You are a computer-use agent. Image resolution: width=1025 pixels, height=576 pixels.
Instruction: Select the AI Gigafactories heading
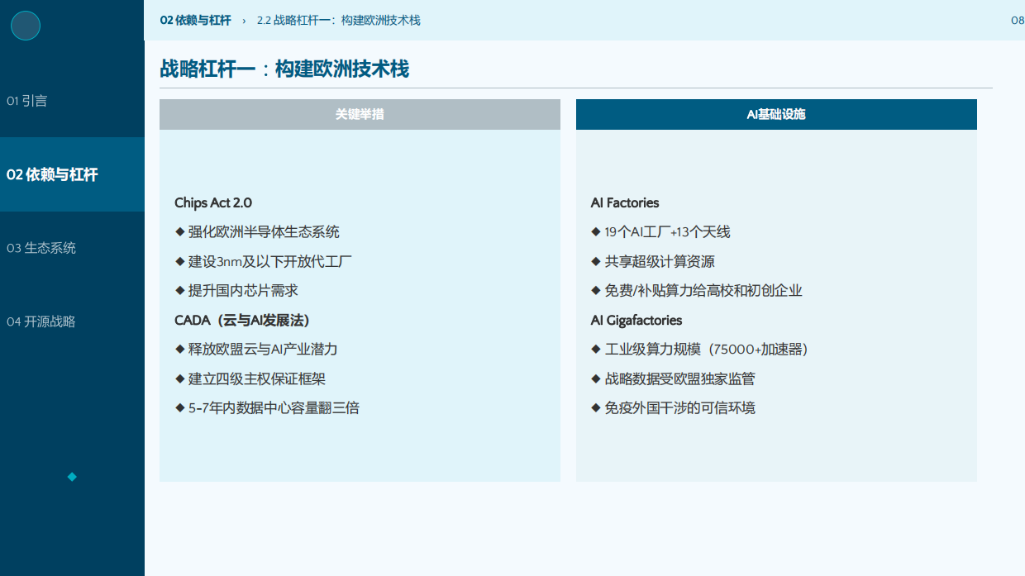[x=636, y=320]
